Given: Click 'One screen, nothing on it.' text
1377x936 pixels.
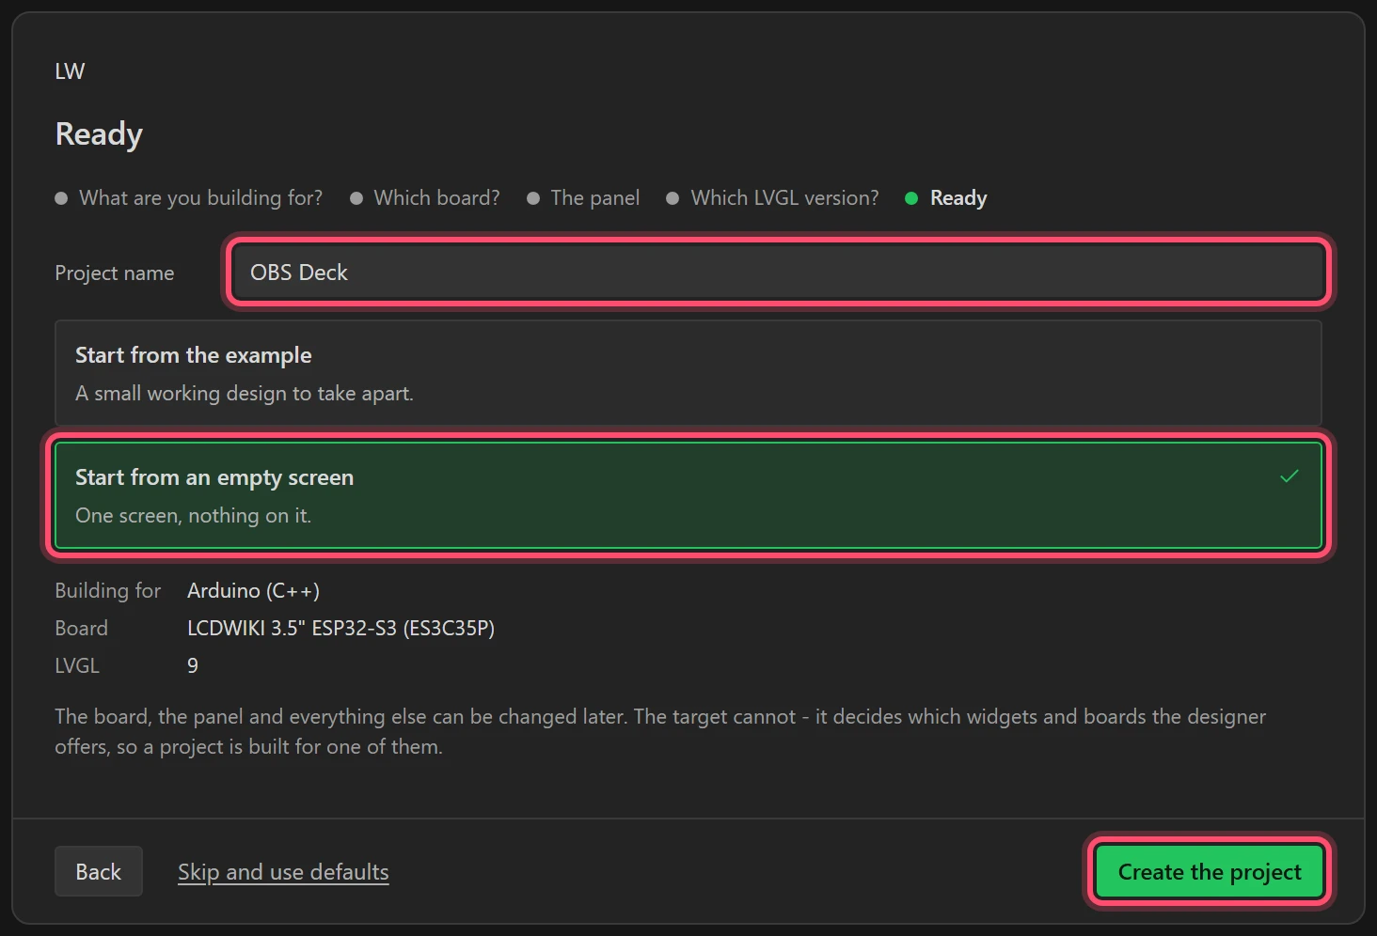Looking at the screenshot, I should pyautogui.click(x=193, y=516).
